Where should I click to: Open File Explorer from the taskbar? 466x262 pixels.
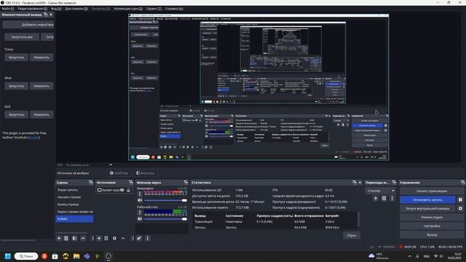pyautogui.click(x=76, y=256)
